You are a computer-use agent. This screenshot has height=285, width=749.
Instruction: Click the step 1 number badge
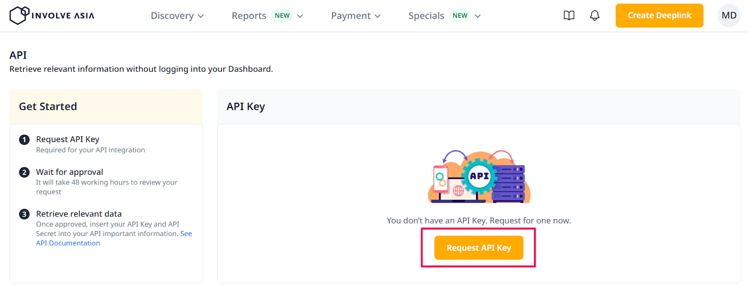[24, 140]
